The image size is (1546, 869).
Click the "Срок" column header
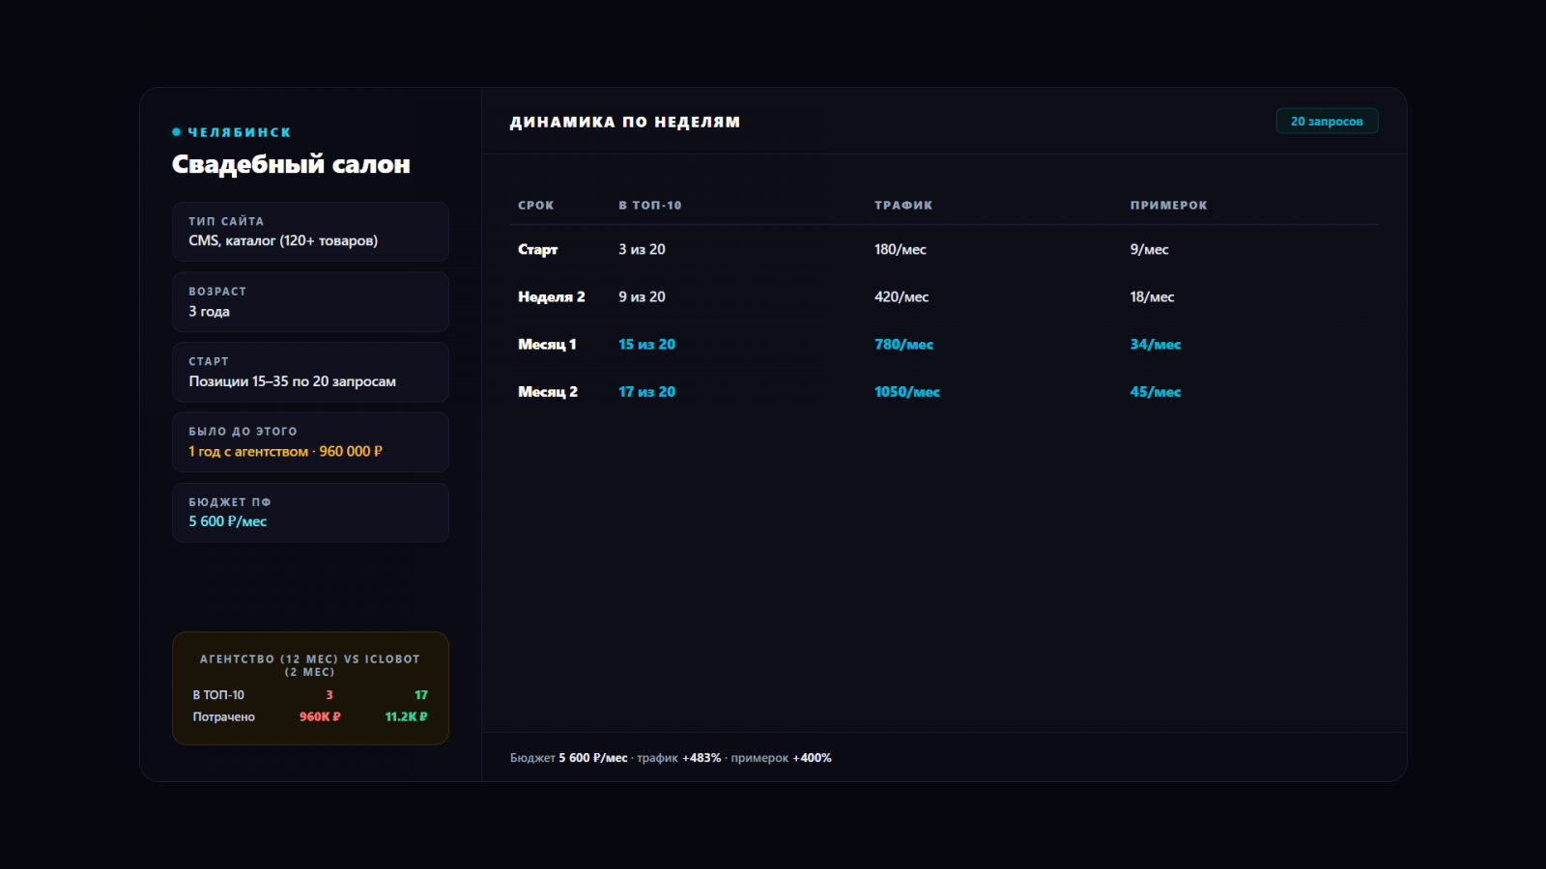pos(535,206)
